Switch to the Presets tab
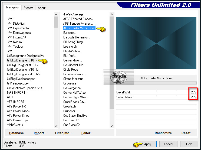The height and width of the screenshot is (150, 201). tap(28, 8)
